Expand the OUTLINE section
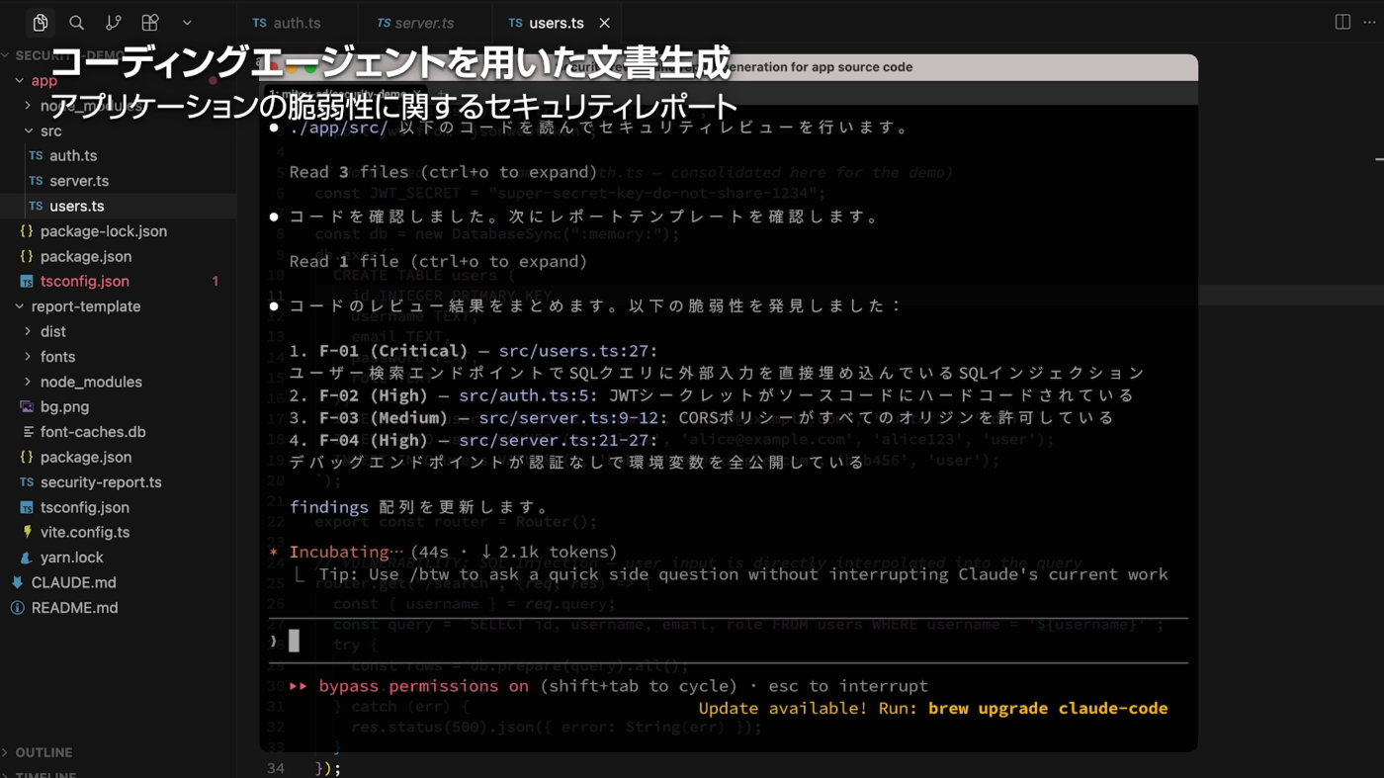 43,752
